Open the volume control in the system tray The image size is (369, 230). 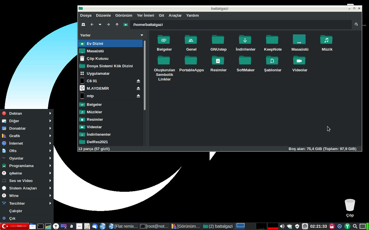click(282, 226)
